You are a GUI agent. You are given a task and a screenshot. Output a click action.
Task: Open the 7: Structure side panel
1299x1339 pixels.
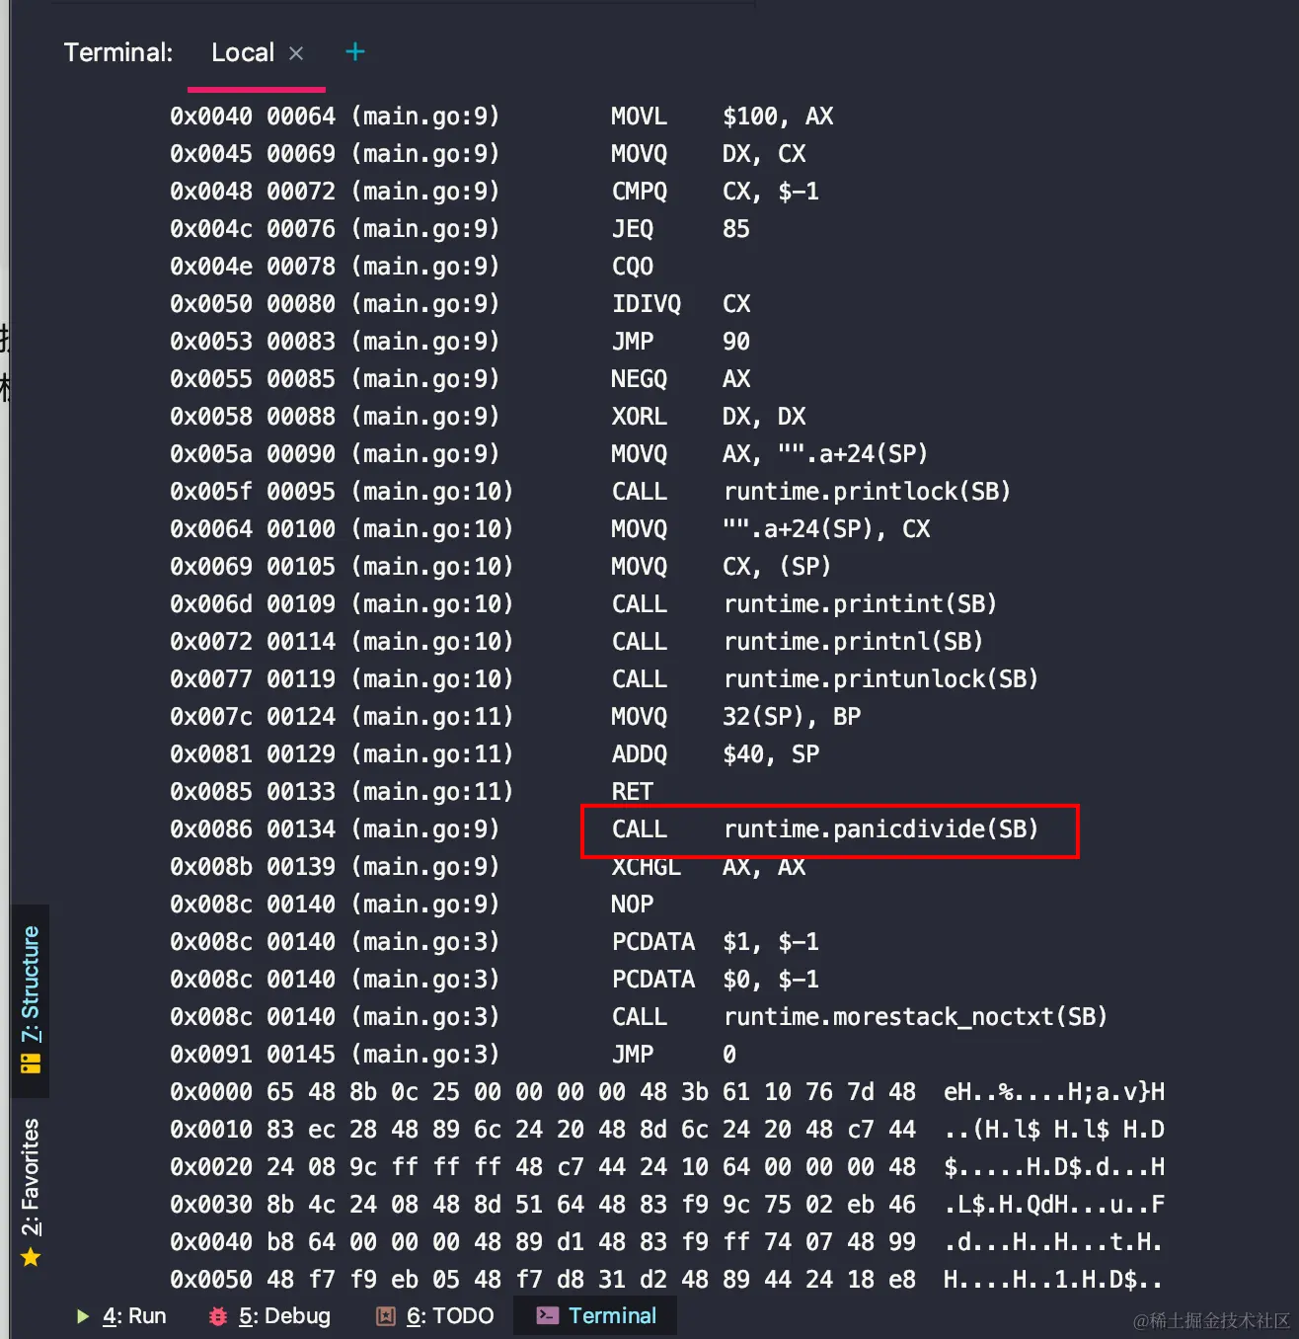click(31, 999)
